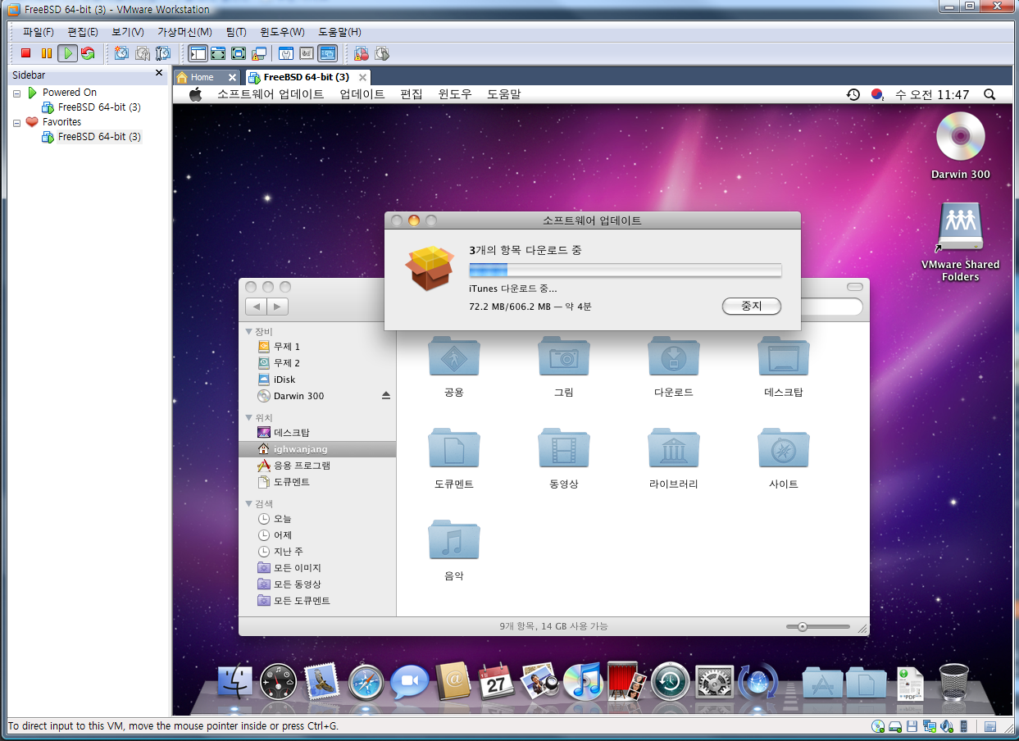Take a snapshot of the virtual machine
Screen dimensions: 1019x741
(x=121, y=52)
